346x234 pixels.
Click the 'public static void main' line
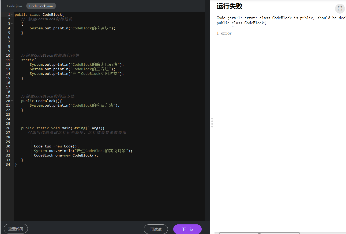pos(63,128)
